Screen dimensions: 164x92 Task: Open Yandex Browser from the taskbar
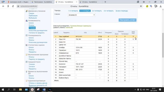click(x=32, y=90)
